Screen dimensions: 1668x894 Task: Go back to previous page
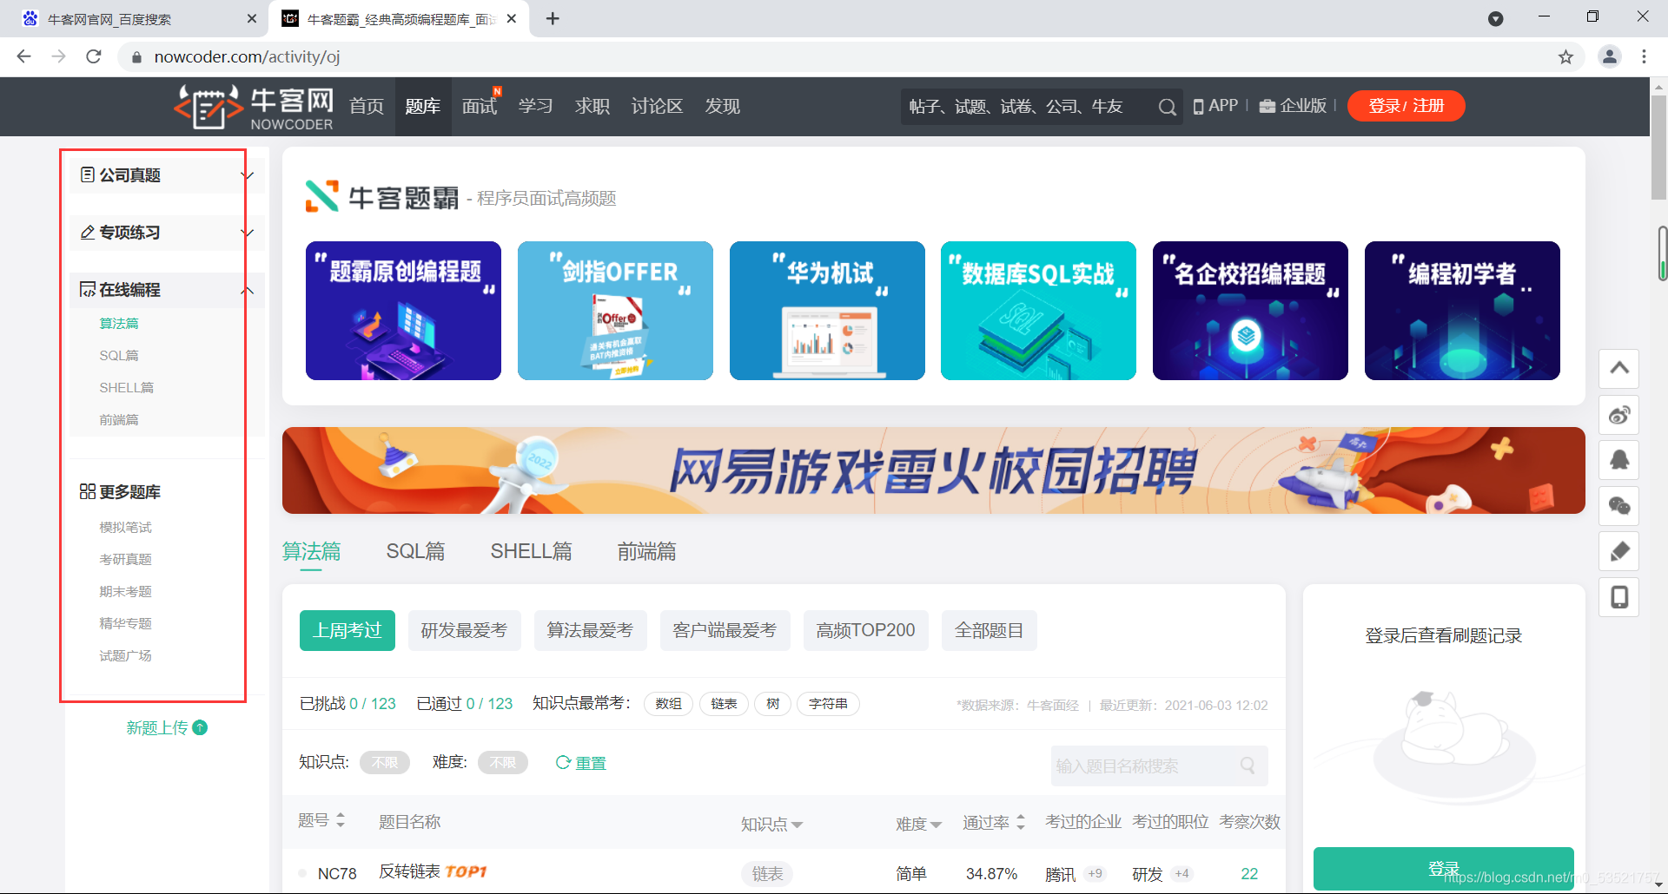pyautogui.click(x=24, y=57)
